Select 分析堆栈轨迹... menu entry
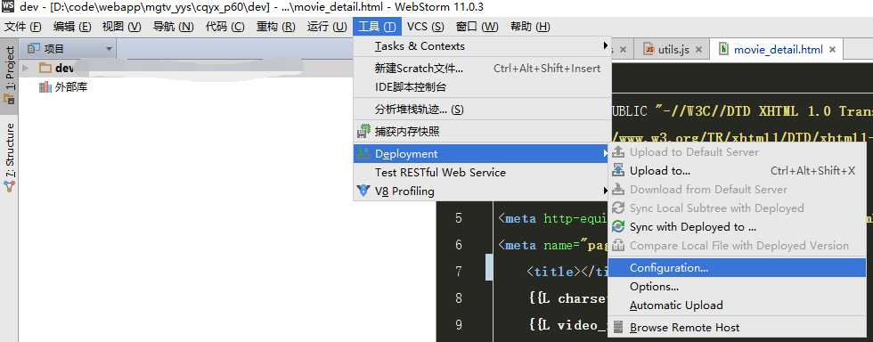Screen dimensions: 873x342 tap(482, 110)
